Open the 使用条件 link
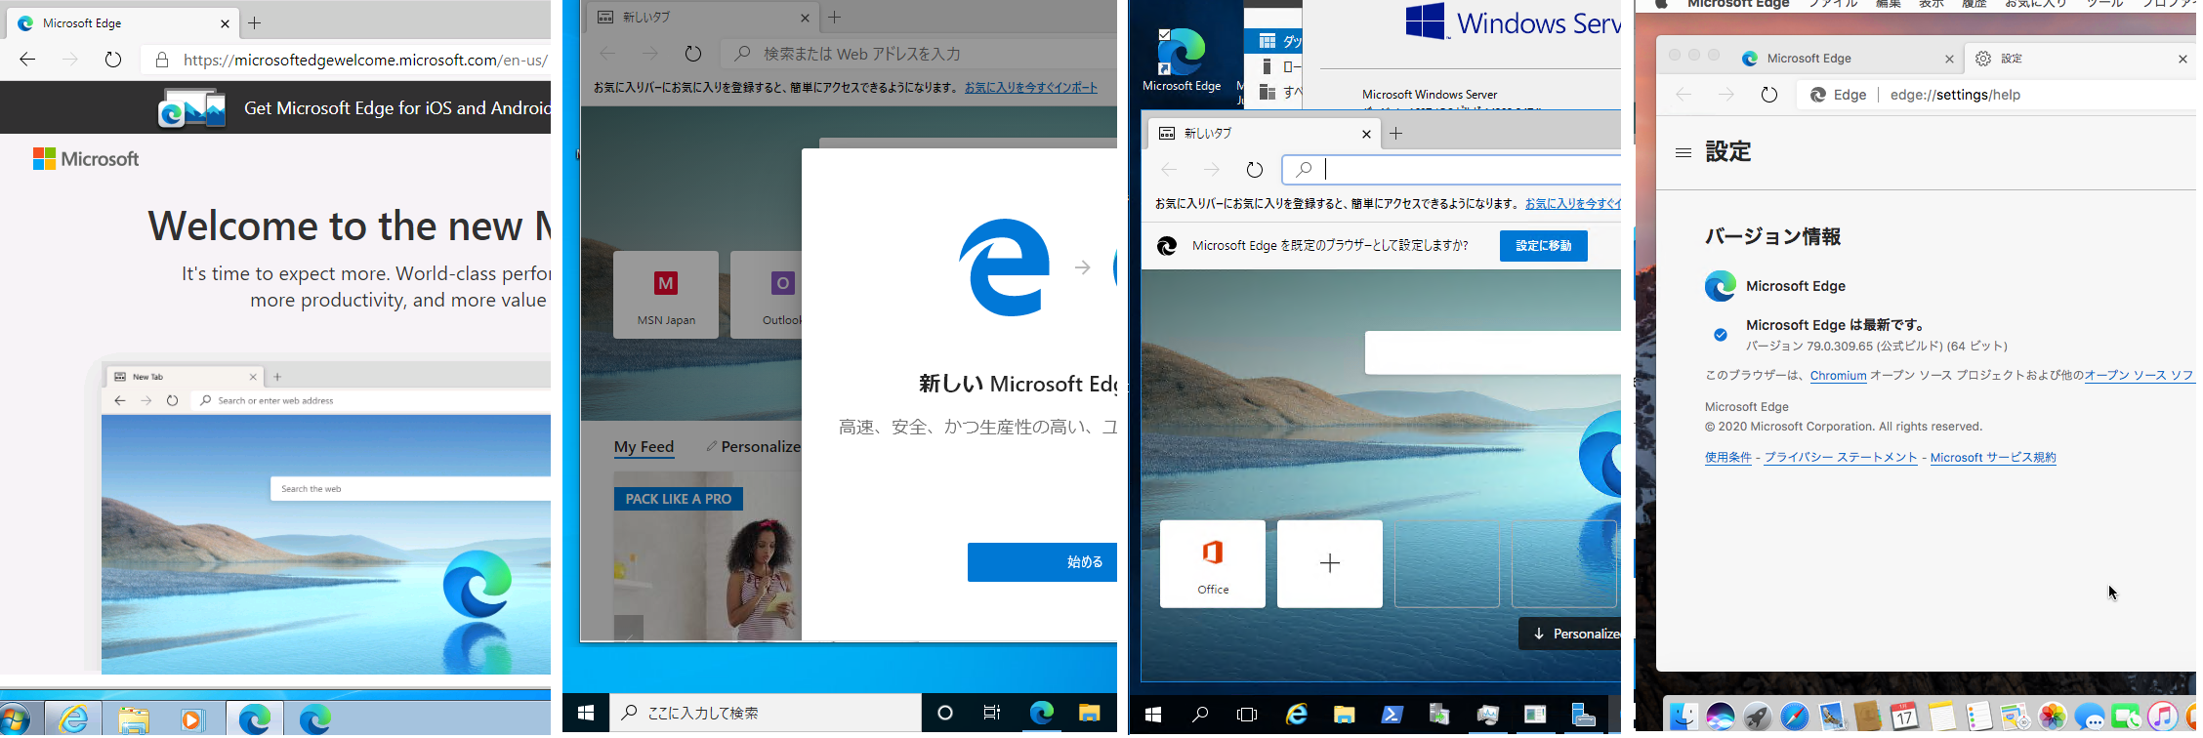The height and width of the screenshot is (738, 2203). 1728,457
